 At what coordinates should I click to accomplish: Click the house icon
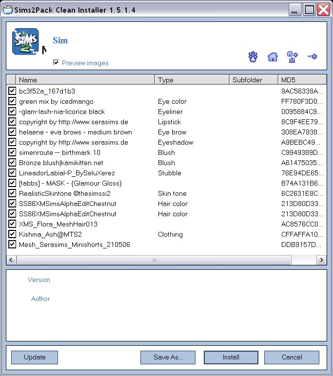(273, 57)
